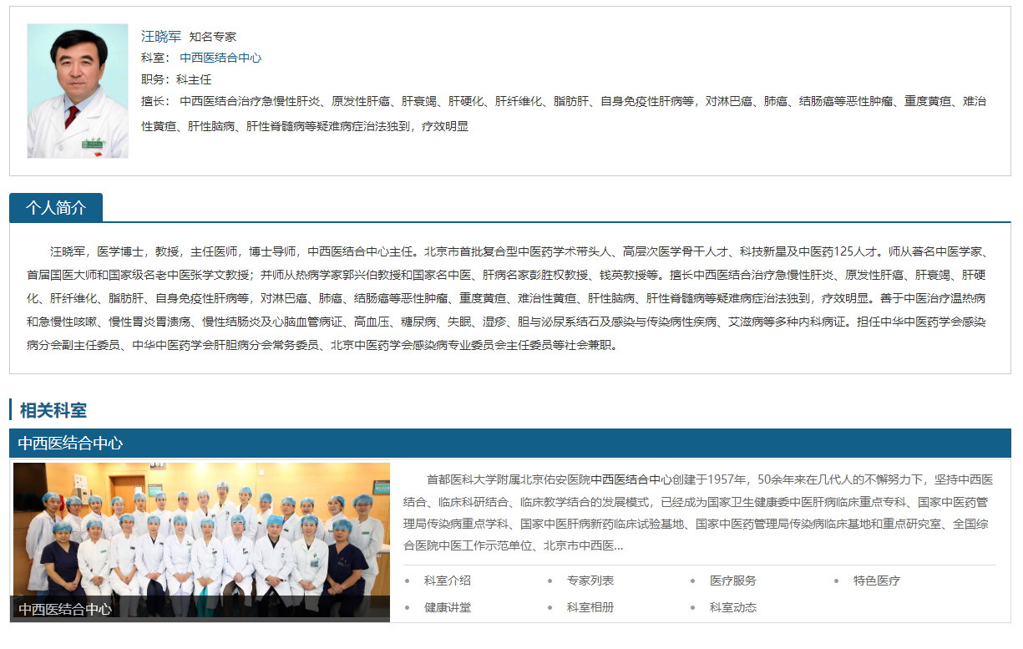The image size is (1023, 649).
Task: Open the 中西医结合中心 blue header bar
Action: pyautogui.click(x=510, y=444)
